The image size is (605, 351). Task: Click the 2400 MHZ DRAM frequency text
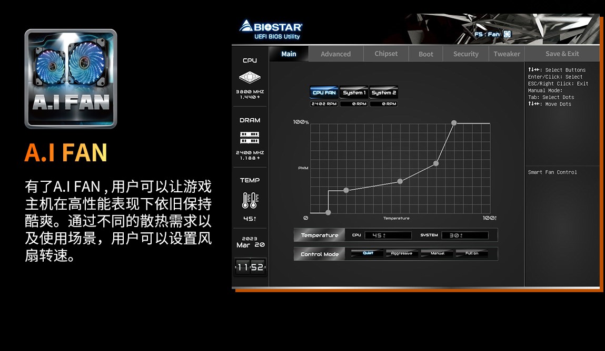(x=250, y=152)
